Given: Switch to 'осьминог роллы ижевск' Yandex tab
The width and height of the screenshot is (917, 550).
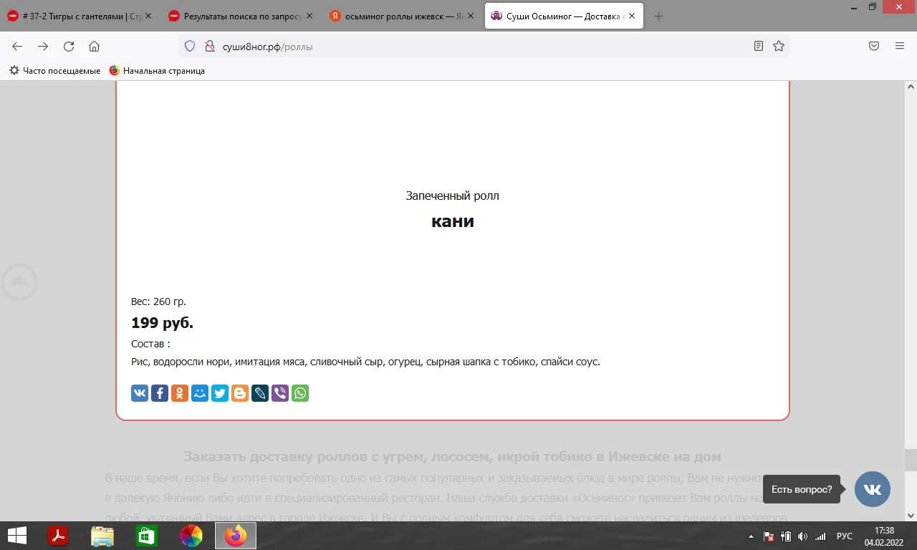Looking at the screenshot, I should 403,16.
